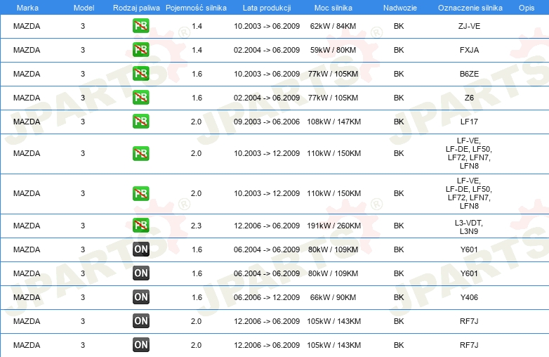The height and width of the screenshot is (357, 549).
Task: Click the model 3 cell in the Z6 row
Action: [83, 98]
